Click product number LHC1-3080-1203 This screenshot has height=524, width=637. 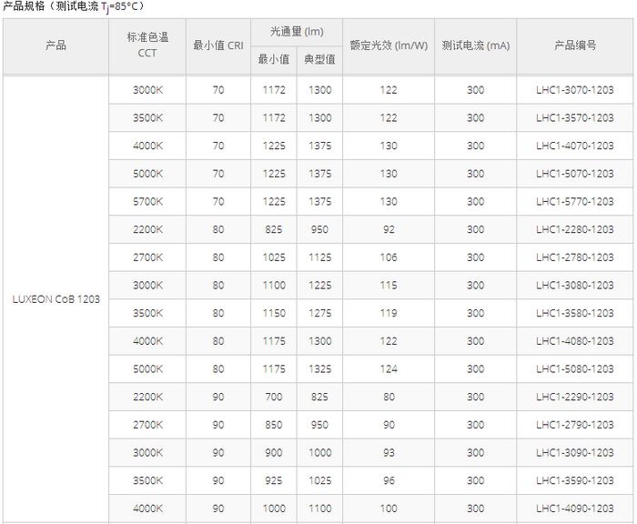pyautogui.click(x=574, y=285)
